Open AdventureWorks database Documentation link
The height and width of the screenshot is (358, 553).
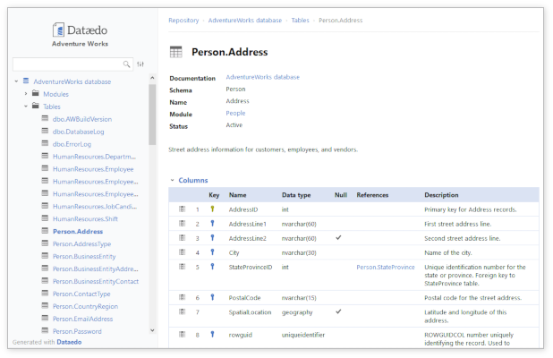(x=263, y=77)
